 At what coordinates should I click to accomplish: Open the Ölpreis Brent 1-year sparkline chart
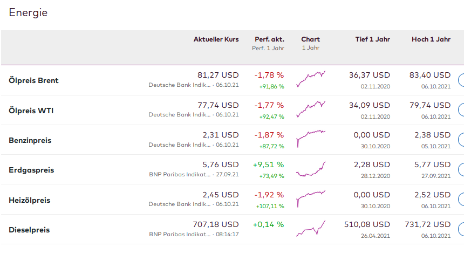[311, 79]
